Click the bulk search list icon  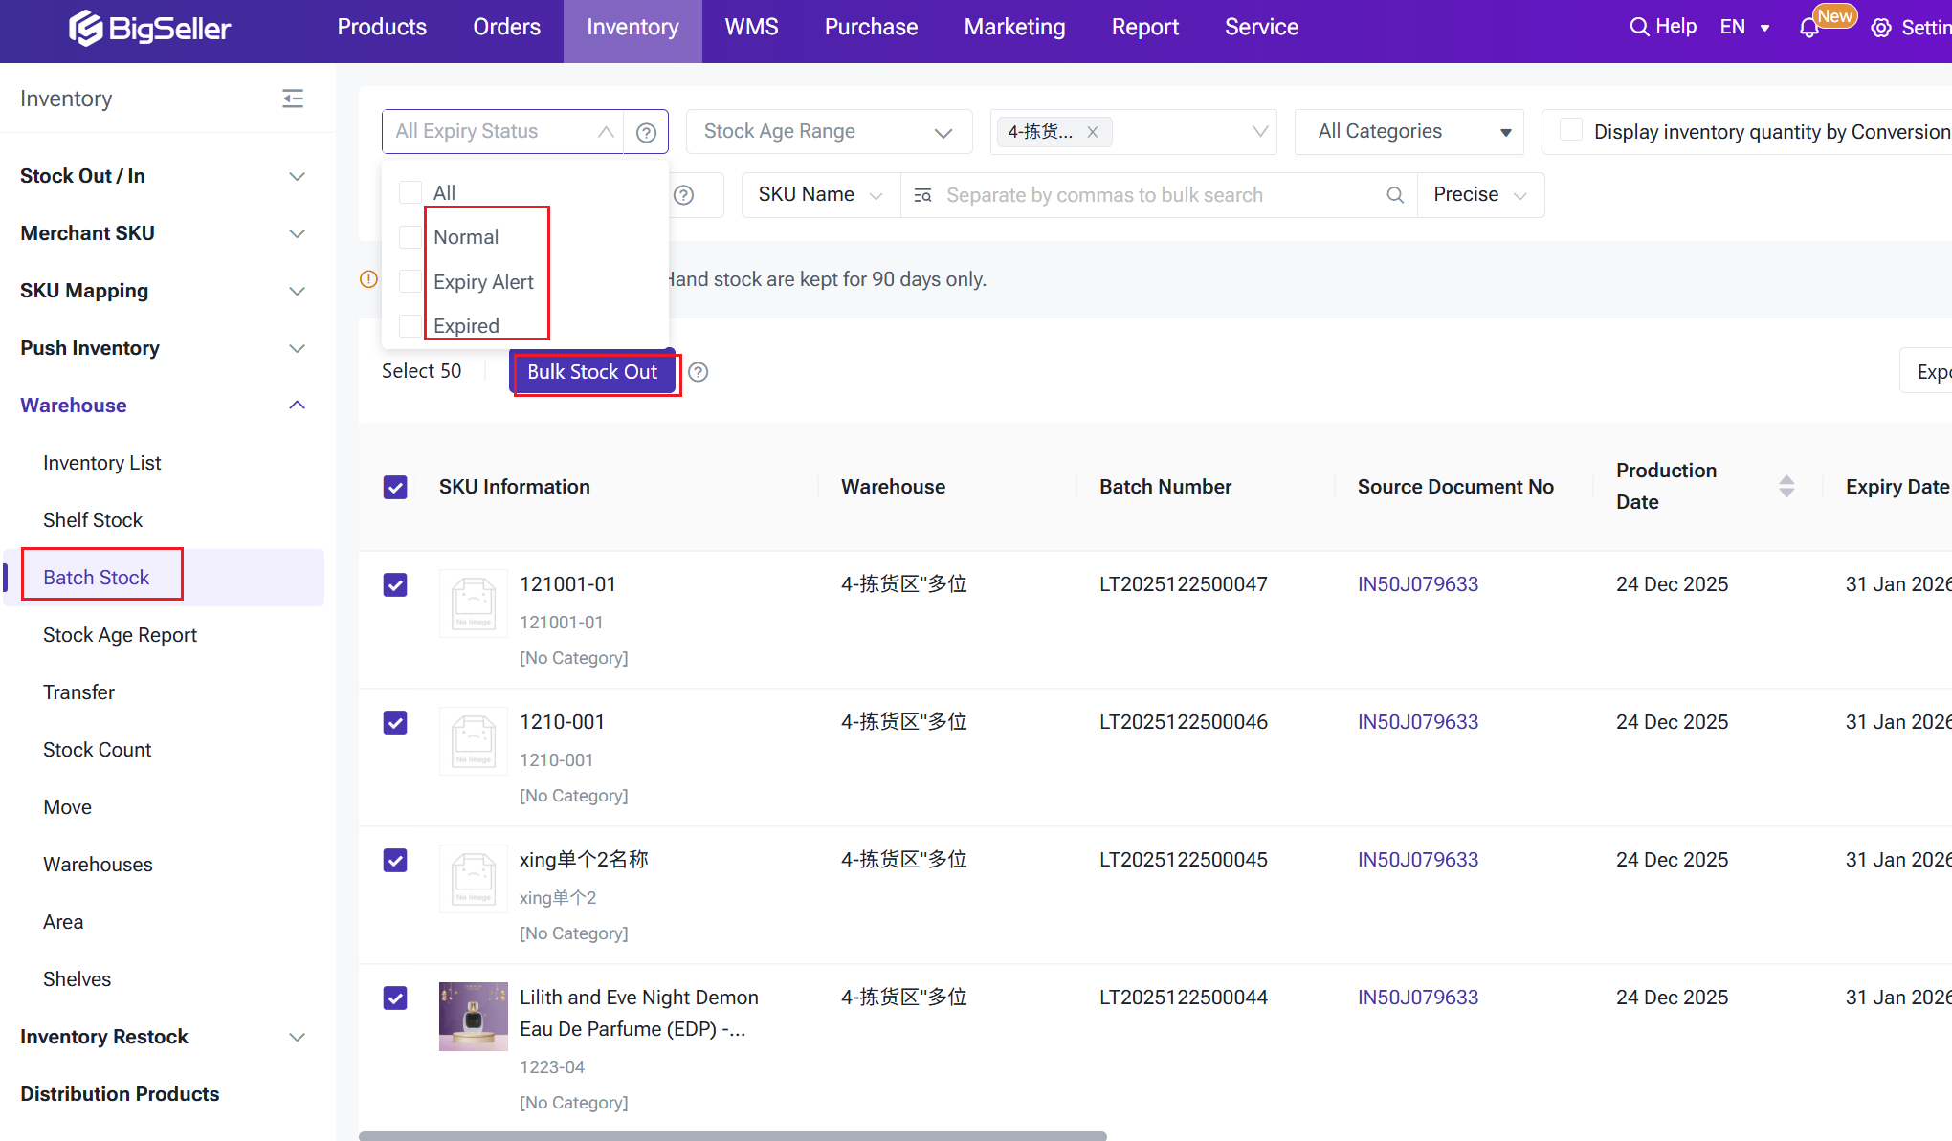tap(922, 195)
